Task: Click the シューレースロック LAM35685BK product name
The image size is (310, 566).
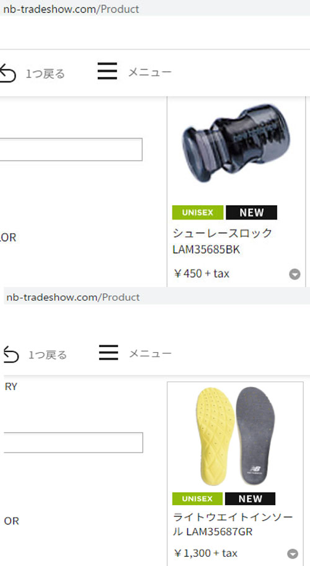Action: point(223,241)
